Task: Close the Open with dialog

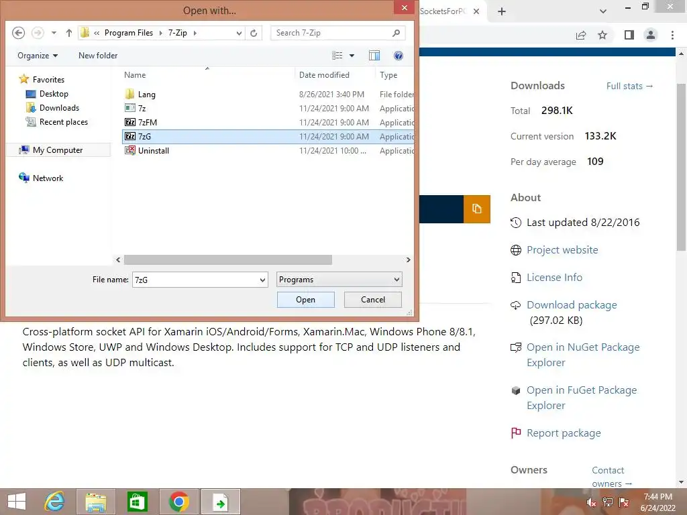Action: pos(404,8)
